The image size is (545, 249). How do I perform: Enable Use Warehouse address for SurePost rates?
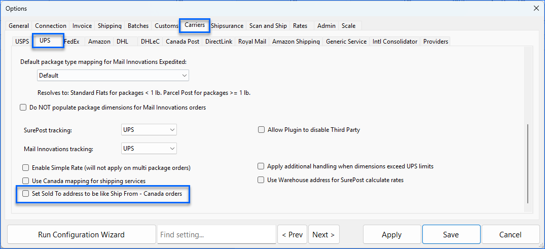(x=261, y=180)
